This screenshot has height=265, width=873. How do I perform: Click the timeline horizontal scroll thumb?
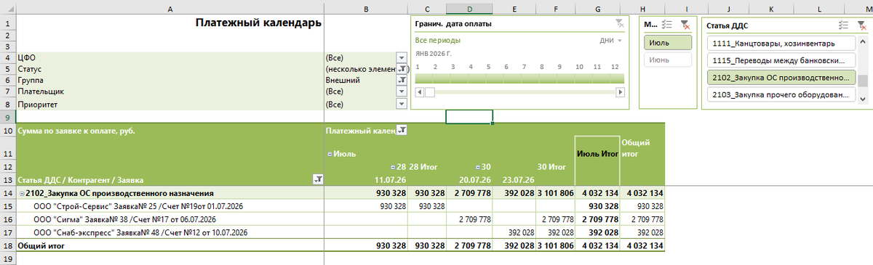click(429, 92)
